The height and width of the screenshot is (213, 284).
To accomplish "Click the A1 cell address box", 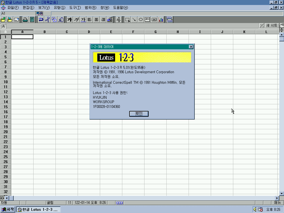I will coord(18,13).
